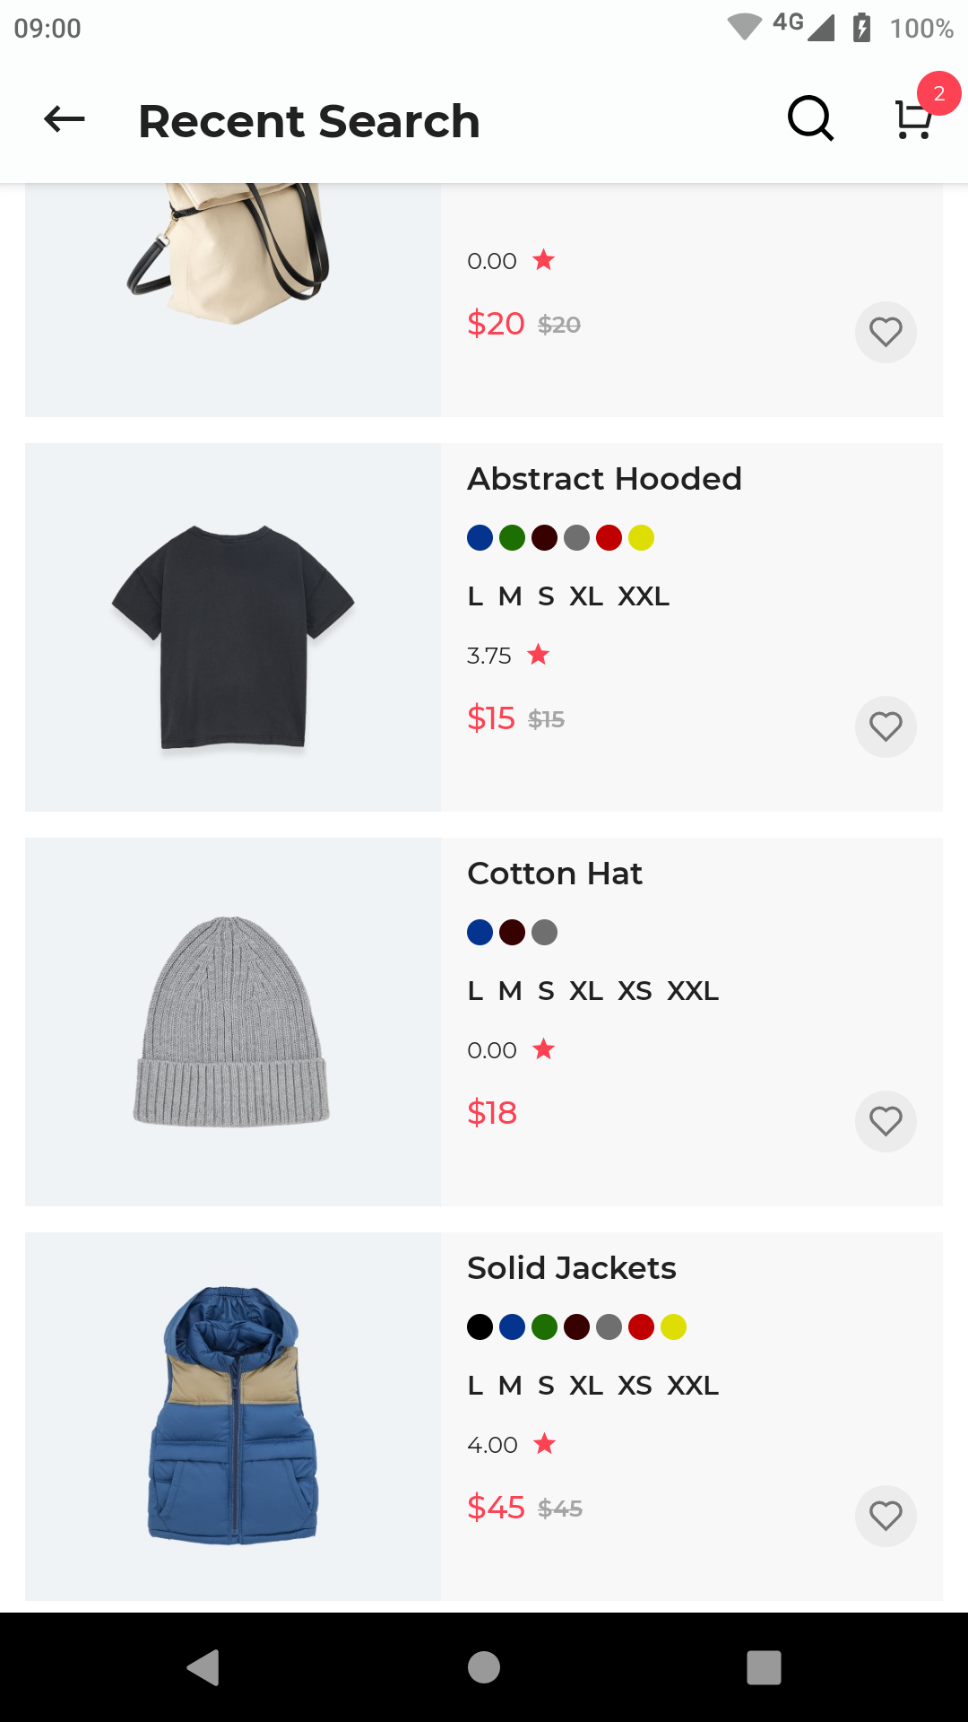Tap Android back navigation button

click(x=203, y=1667)
